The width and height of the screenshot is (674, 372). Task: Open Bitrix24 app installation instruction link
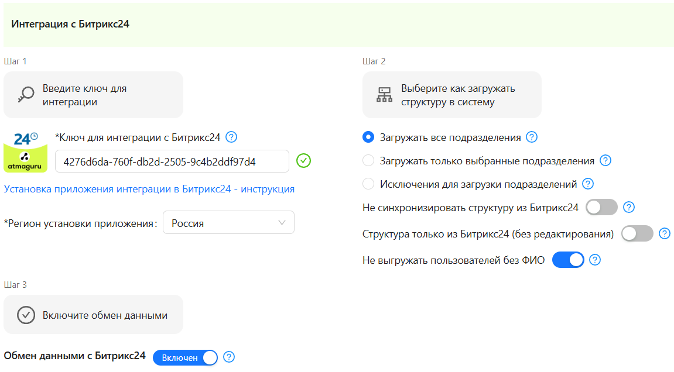tap(149, 189)
